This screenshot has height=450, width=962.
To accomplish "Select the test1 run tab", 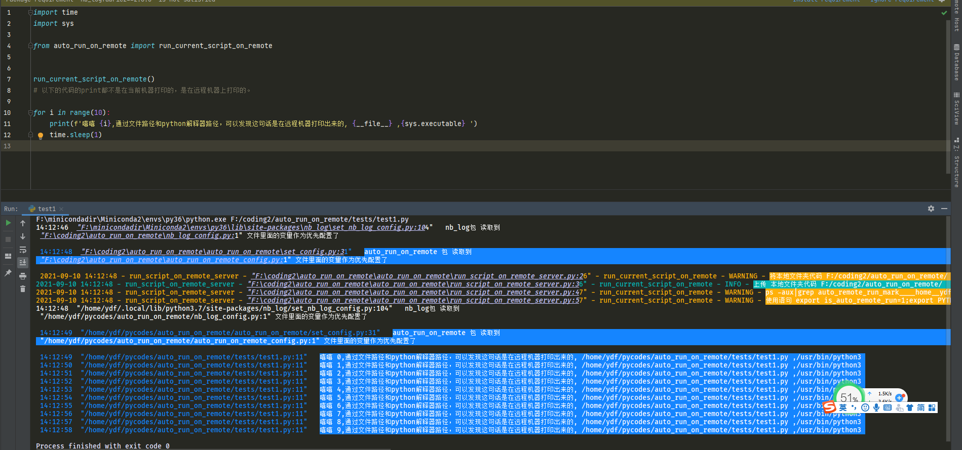I will 46,209.
